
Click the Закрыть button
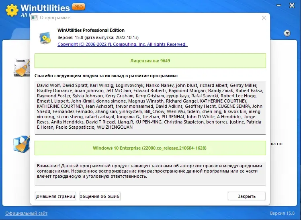click(247, 196)
